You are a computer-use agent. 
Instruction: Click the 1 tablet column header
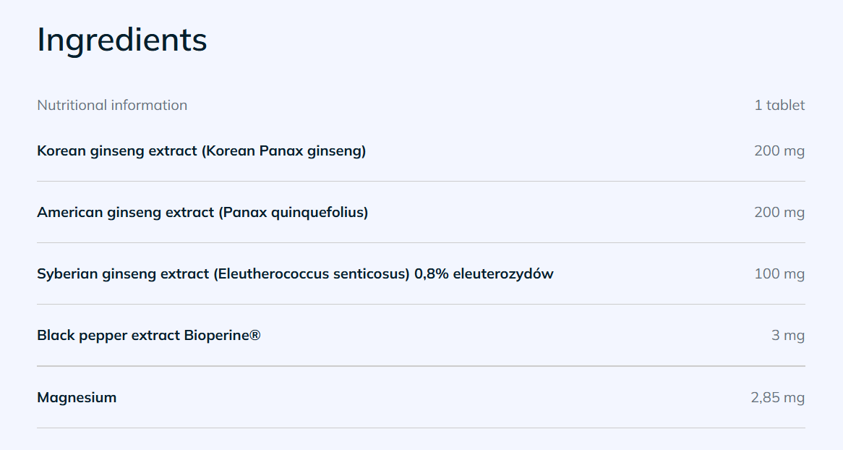click(779, 106)
